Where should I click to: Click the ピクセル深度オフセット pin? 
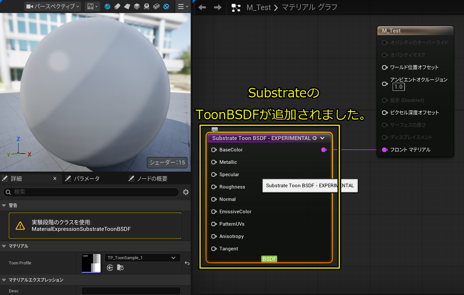point(384,113)
